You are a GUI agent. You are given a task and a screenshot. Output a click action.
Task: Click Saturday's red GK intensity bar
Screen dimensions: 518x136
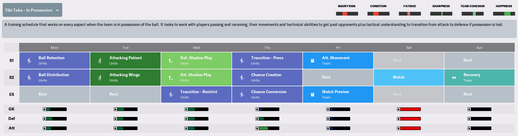click(409, 109)
